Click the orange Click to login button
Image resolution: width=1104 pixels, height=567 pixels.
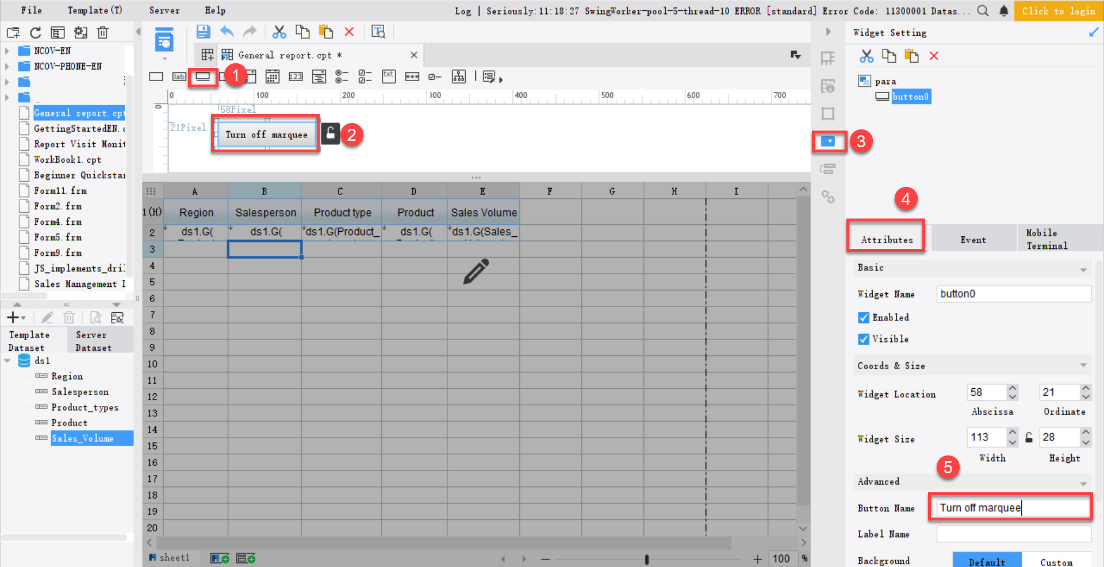(1059, 10)
